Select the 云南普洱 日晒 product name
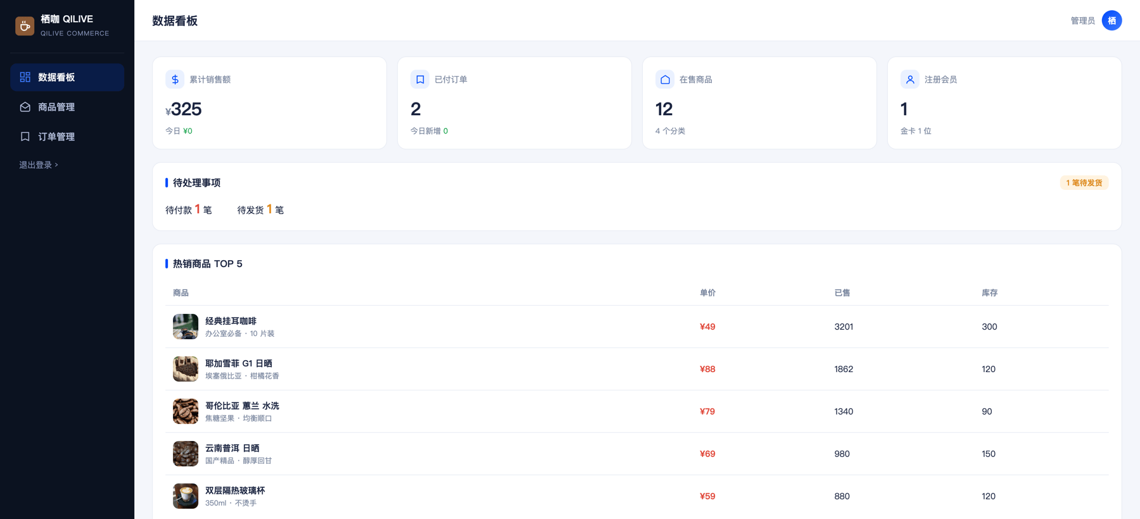Image resolution: width=1140 pixels, height=519 pixels. tap(232, 448)
